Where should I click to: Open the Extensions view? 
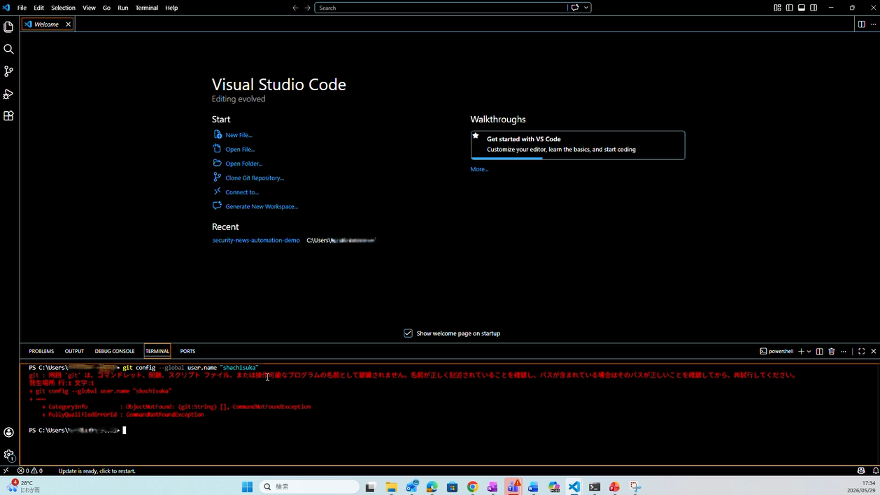point(8,116)
